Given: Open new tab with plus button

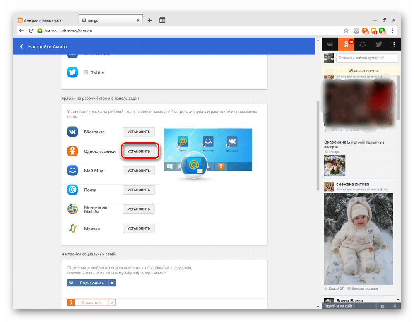Looking at the screenshot, I should click(x=149, y=20).
